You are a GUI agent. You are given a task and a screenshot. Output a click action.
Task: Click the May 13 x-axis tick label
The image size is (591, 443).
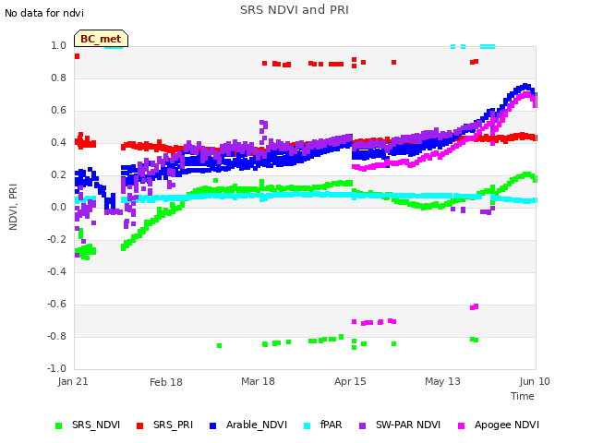point(442,381)
